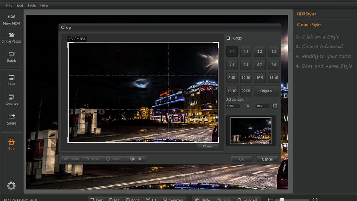Click Reset in Crop dialog
Viewport: 357px width, 201px height.
point(113,159)
